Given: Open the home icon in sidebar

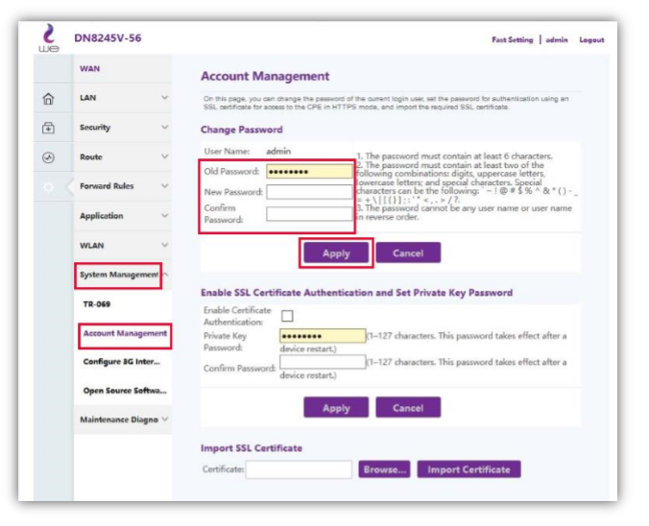Looking at the screenshot, I should [x=48, y=99].
